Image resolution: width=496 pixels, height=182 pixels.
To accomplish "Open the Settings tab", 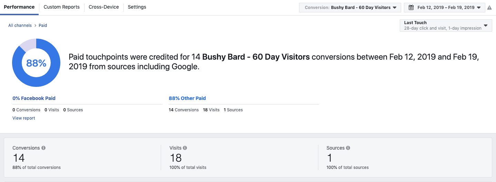I will point(137,7).
